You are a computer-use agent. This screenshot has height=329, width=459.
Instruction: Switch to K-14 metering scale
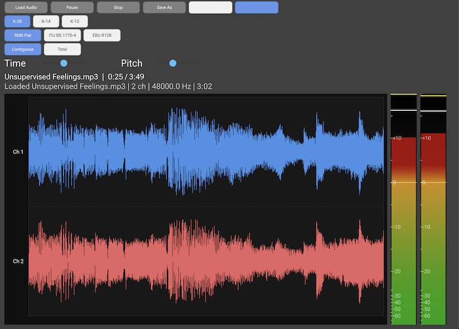46,21
